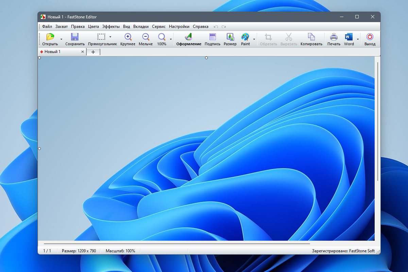Expand the Открыть dropdown arrow
This screenshot has height=272, width=408.
(61, 39)
